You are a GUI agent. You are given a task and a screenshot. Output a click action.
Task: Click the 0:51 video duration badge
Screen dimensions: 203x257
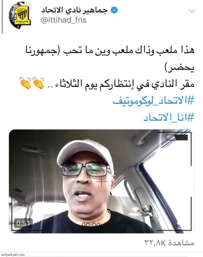(x=23, y=223)
